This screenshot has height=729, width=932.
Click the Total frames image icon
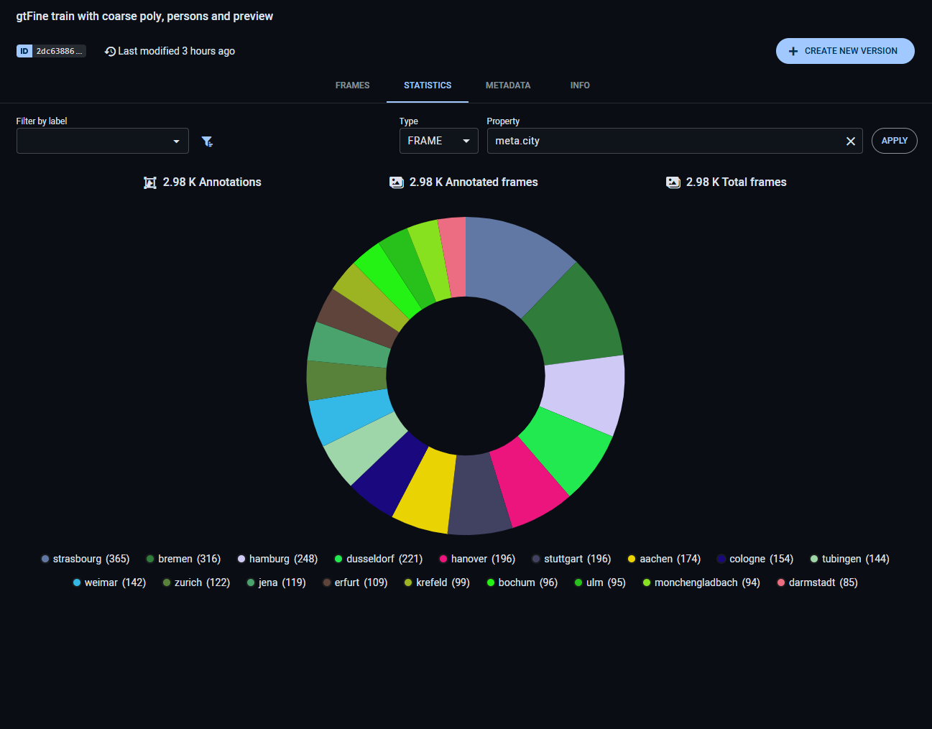click(x=673, y=182)
